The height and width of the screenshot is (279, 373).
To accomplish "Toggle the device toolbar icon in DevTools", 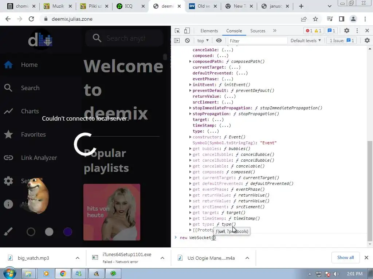I will point(187,31).
